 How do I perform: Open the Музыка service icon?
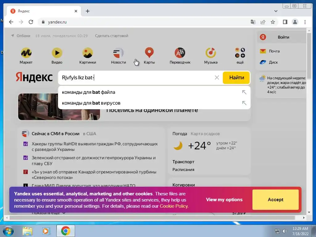[210, 53]
